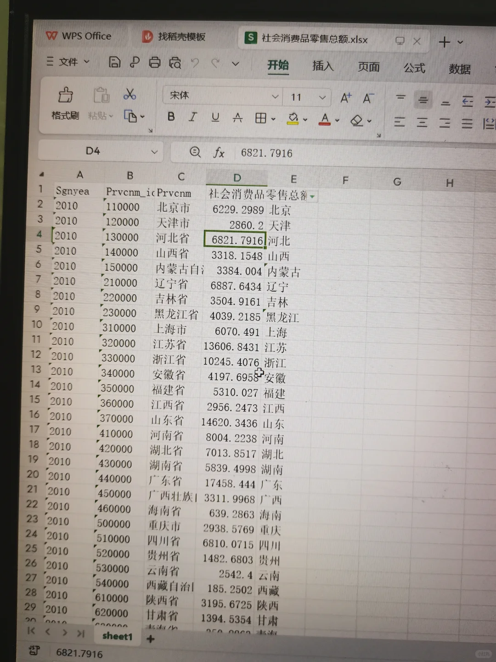Image resolution: width=496 pixels, height=662 pixels.
Task: Open the filter dropdown in D1 header
Action: 312,196
